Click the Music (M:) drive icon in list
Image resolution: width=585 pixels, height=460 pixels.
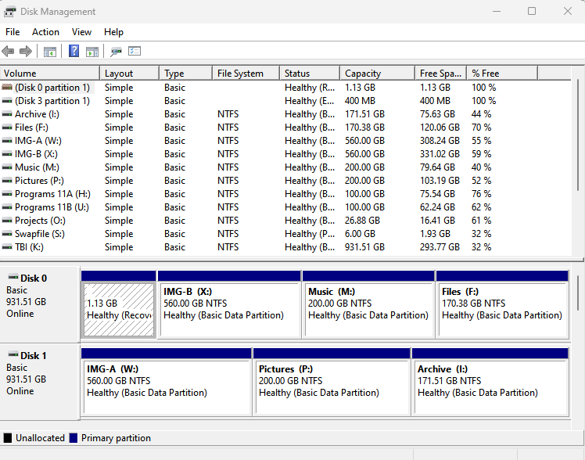click(7, 167)
